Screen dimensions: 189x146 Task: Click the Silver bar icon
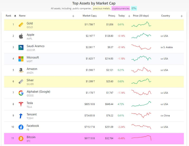[21, 82]
